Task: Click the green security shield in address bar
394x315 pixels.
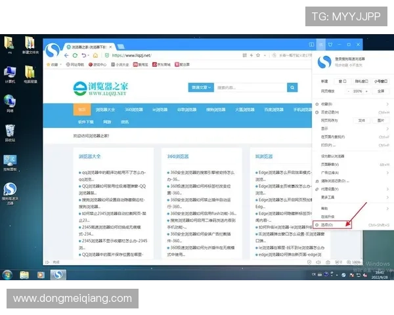Action: [x=107, y=55]
